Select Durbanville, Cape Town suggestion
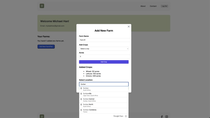The image size is (210, 118). (104, 95)
